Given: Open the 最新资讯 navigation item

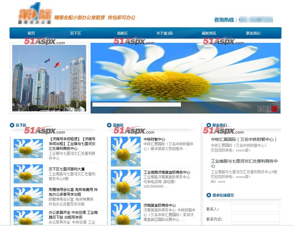Looking at the screenshot, I should point(209,33).
